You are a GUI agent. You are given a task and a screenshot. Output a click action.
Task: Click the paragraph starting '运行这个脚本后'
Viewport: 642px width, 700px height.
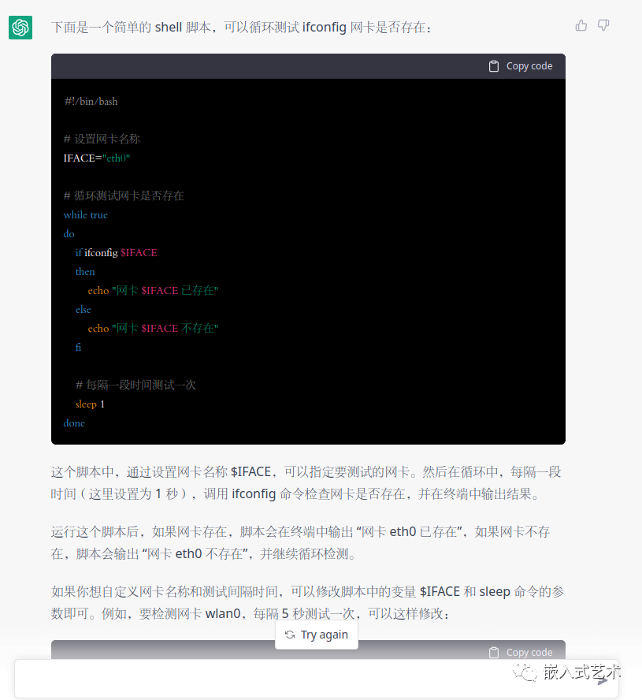tap(301, 543)
